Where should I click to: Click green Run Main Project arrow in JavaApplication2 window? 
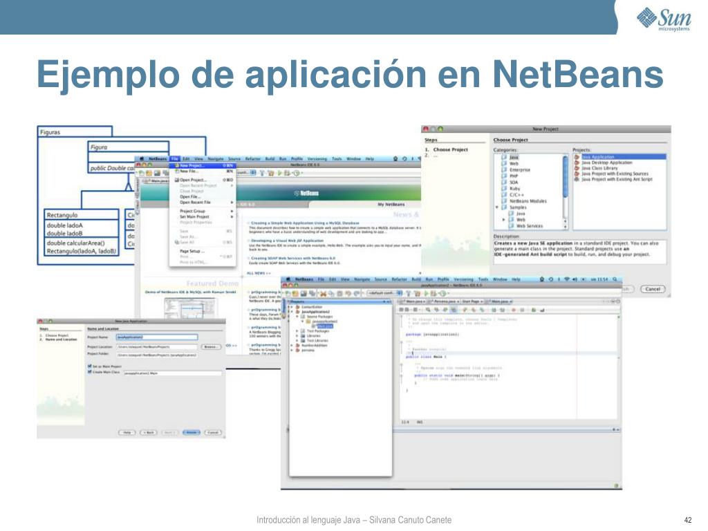(x=426, y=293)
